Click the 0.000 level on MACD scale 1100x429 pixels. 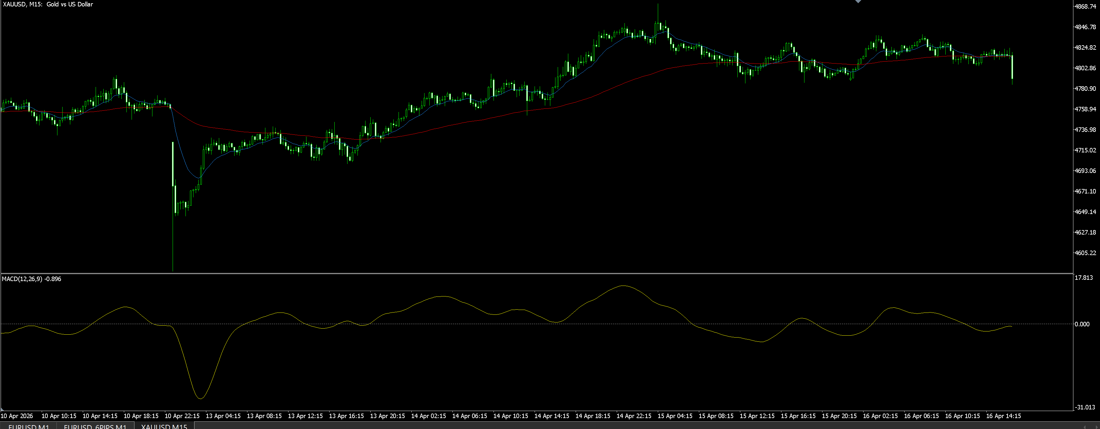[1082, 324]
